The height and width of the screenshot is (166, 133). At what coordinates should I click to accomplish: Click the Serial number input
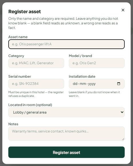(x=36, y=84)
